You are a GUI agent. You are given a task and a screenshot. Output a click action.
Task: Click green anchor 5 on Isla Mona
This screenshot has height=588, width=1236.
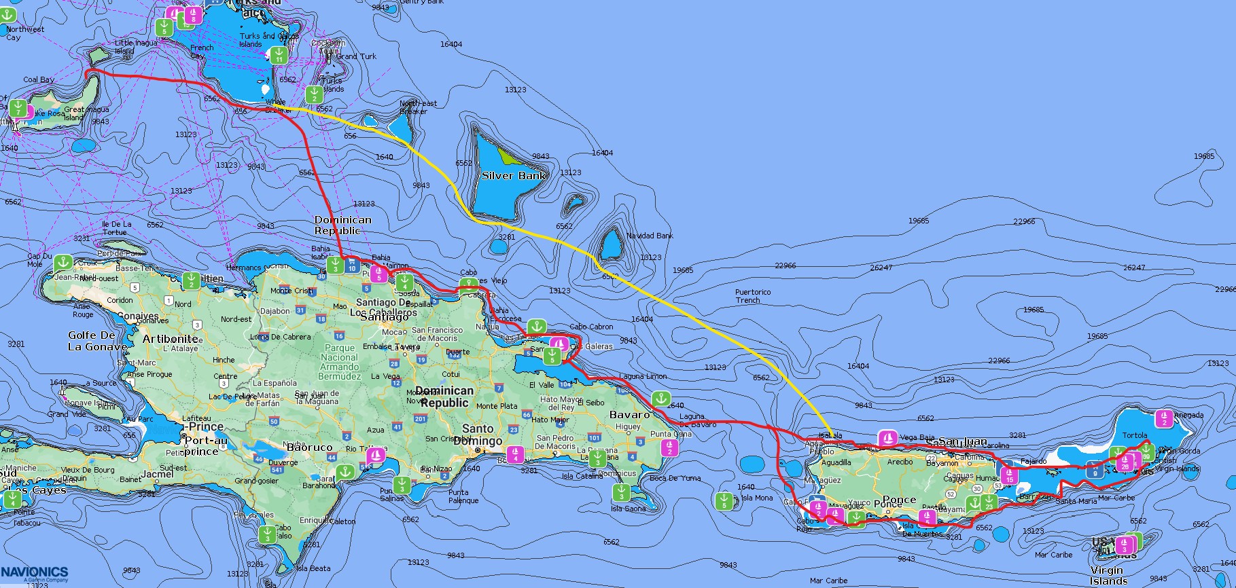(x=724, y=502)
